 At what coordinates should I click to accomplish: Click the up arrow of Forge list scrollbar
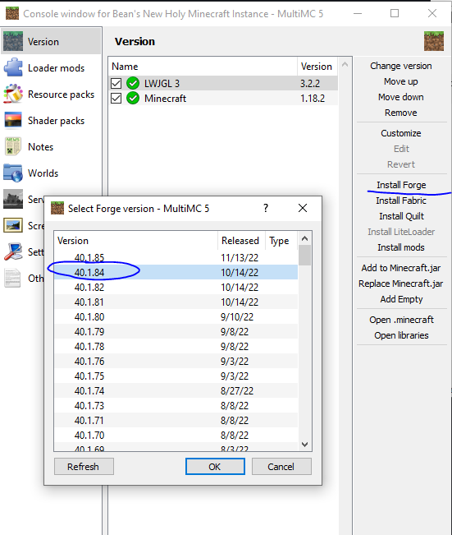click(305, 238)
